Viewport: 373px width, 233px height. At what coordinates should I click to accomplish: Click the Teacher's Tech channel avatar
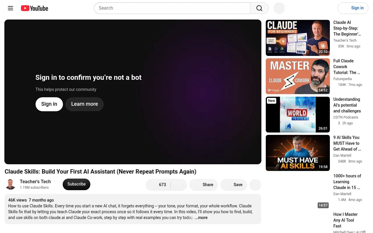pos(10,184)
